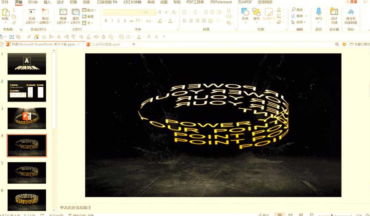Click the New Slide (新建幻灯片) icon
The width and height of the screenshot is (370, 216).
point(63,12)
